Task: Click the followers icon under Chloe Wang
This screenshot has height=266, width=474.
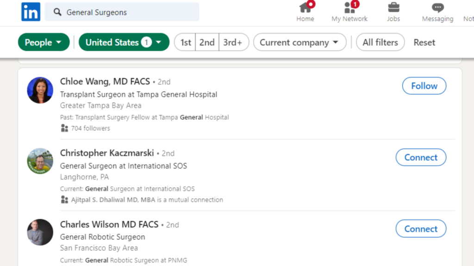Action: tap(64, 128)
